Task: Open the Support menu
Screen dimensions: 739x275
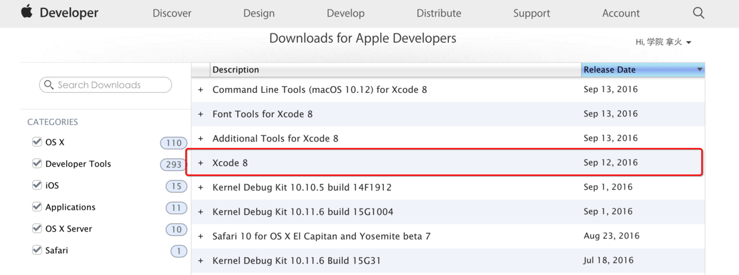Action: [532, 13]
